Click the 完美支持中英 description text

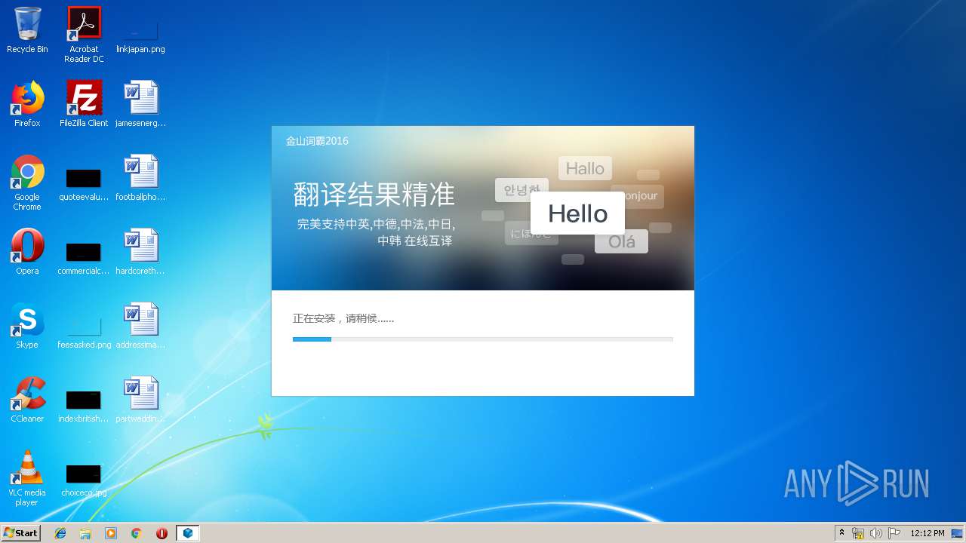pos(376,232)
